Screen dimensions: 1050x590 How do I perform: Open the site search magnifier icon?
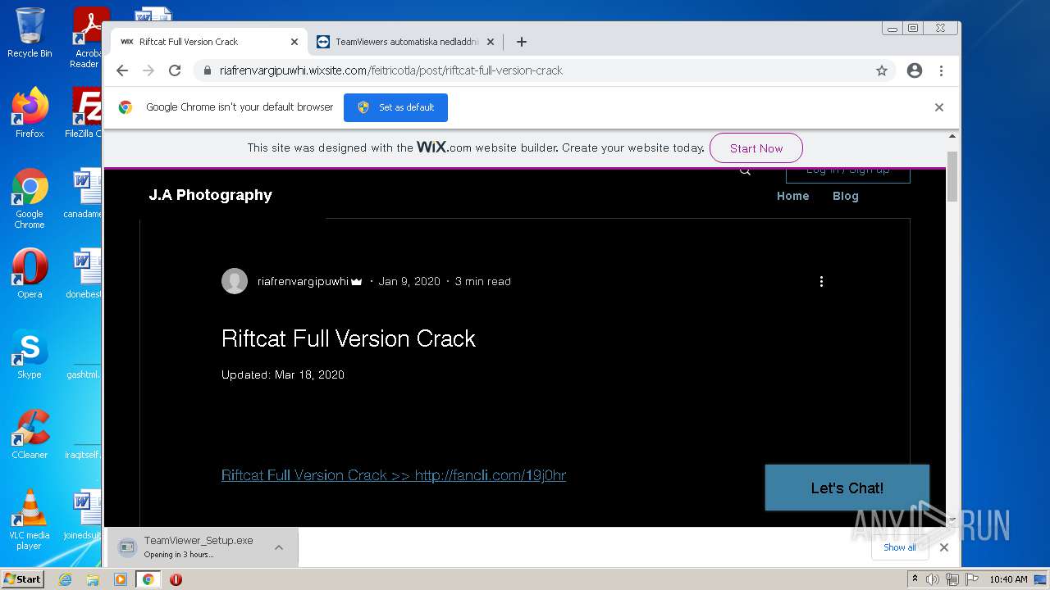(x=745, y=171)
